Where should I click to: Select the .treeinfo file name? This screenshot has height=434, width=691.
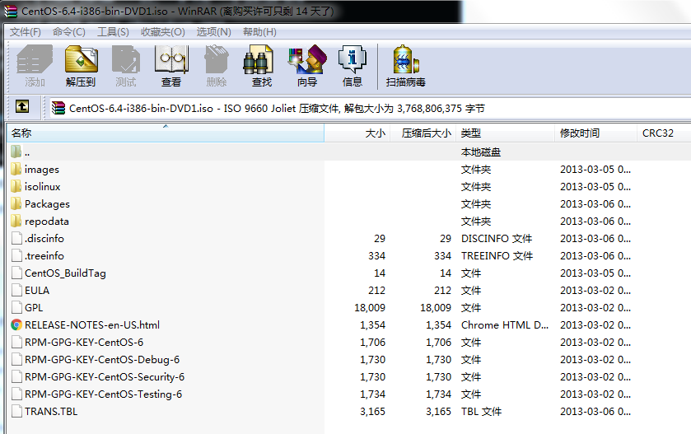click(x=44, y=256)
